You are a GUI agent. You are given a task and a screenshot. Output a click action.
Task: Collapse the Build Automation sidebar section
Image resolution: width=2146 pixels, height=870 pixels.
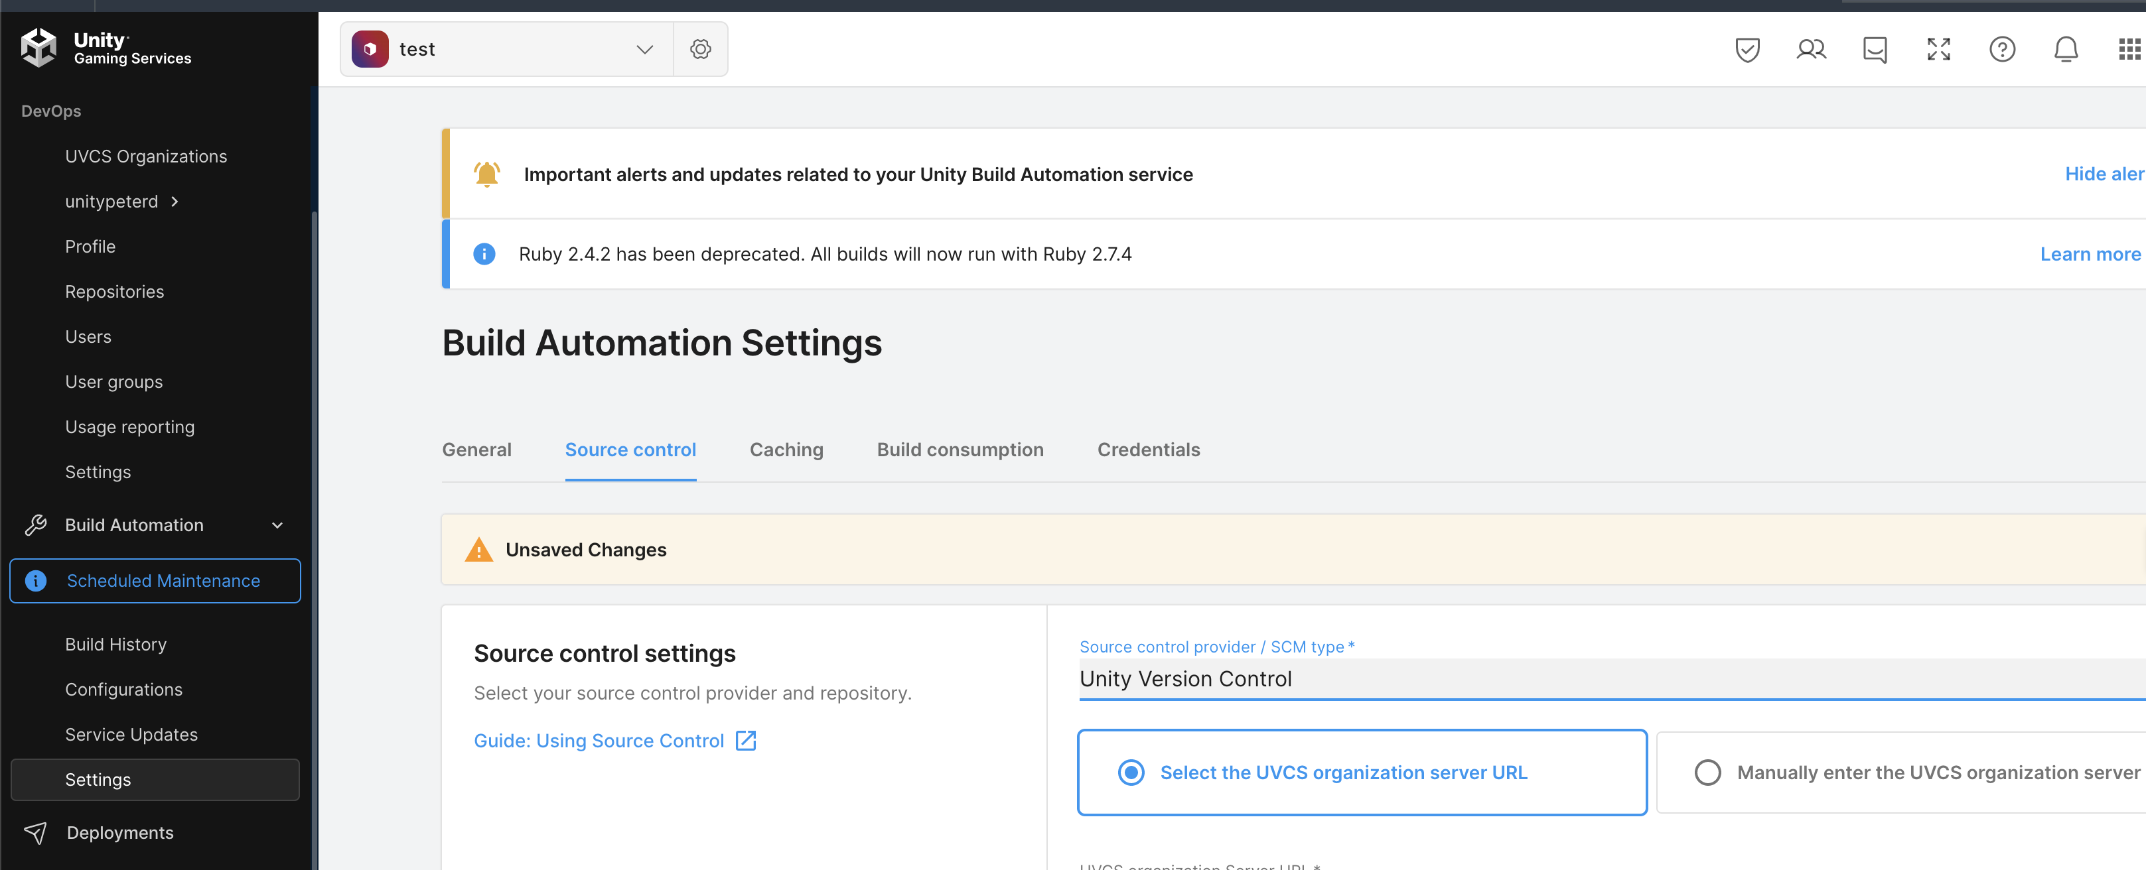(277, 525)
